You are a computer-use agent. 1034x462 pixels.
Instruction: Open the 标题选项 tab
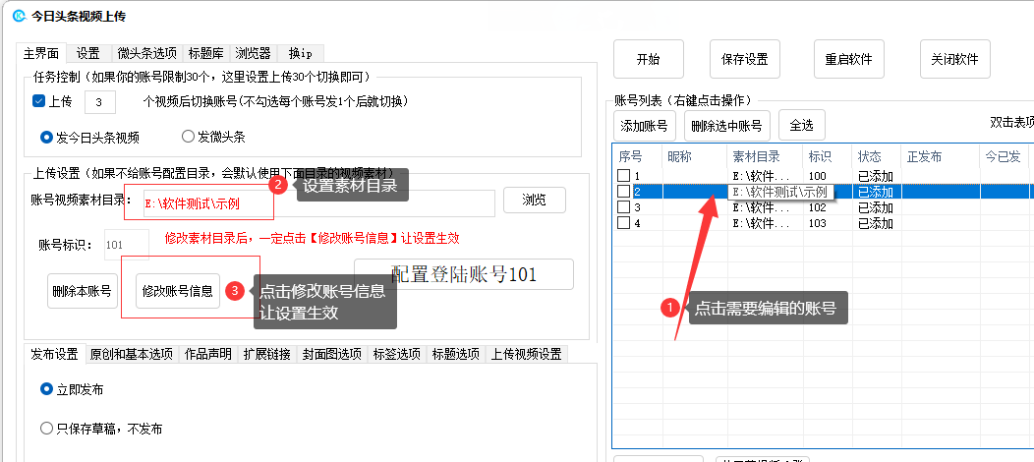(x=455, y=354)
